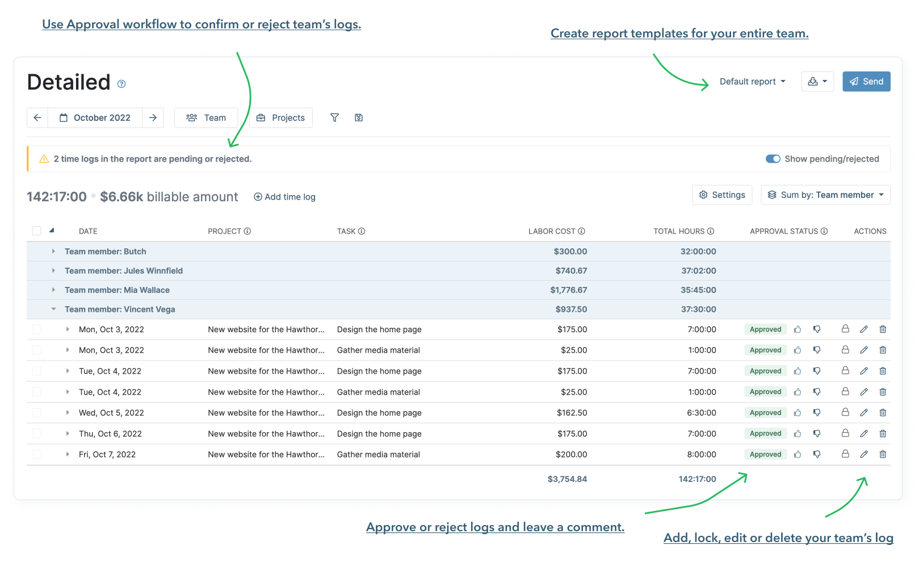Show info for LABOR COST column
Viewport: 923px width, 567px height.
tap(581, 231)
